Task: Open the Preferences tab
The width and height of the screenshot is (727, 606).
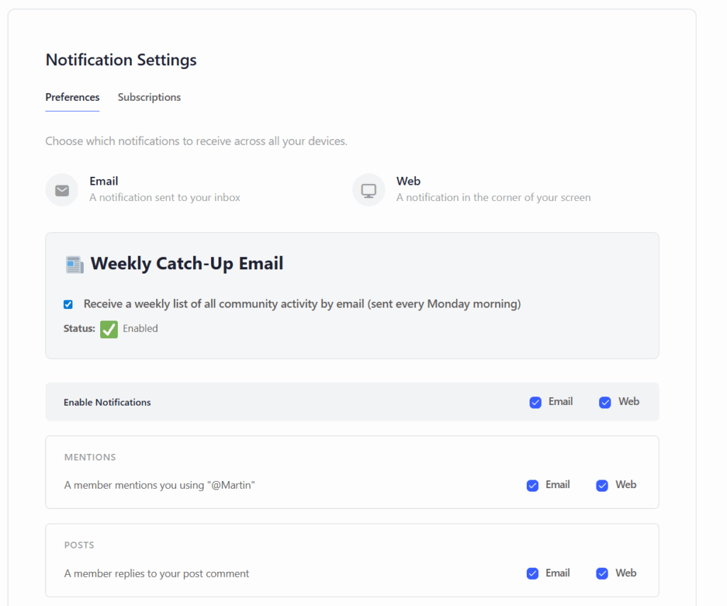Action: (x=72, y=97)
